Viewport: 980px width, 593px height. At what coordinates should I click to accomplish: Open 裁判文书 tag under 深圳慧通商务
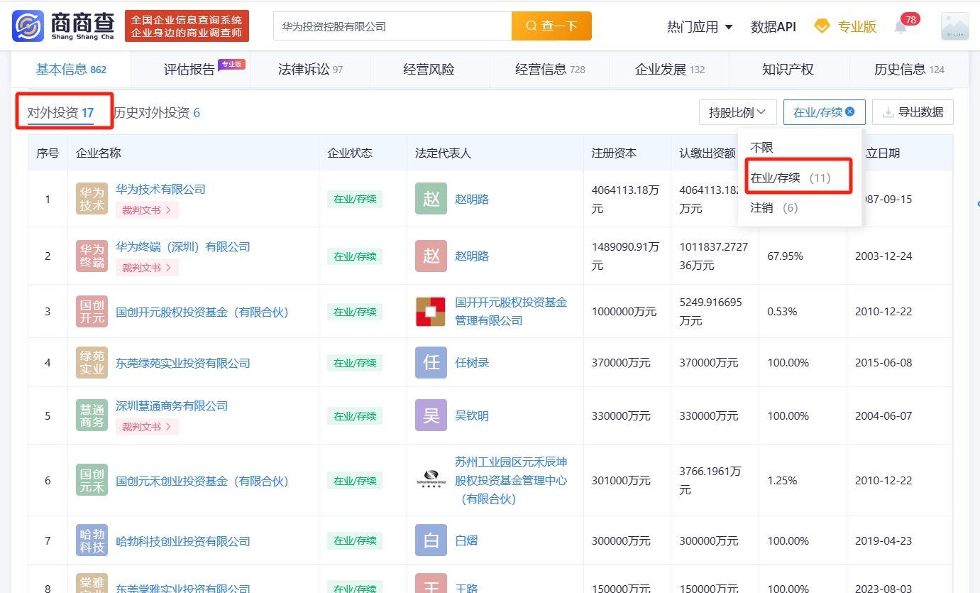[x=147, y=427]
